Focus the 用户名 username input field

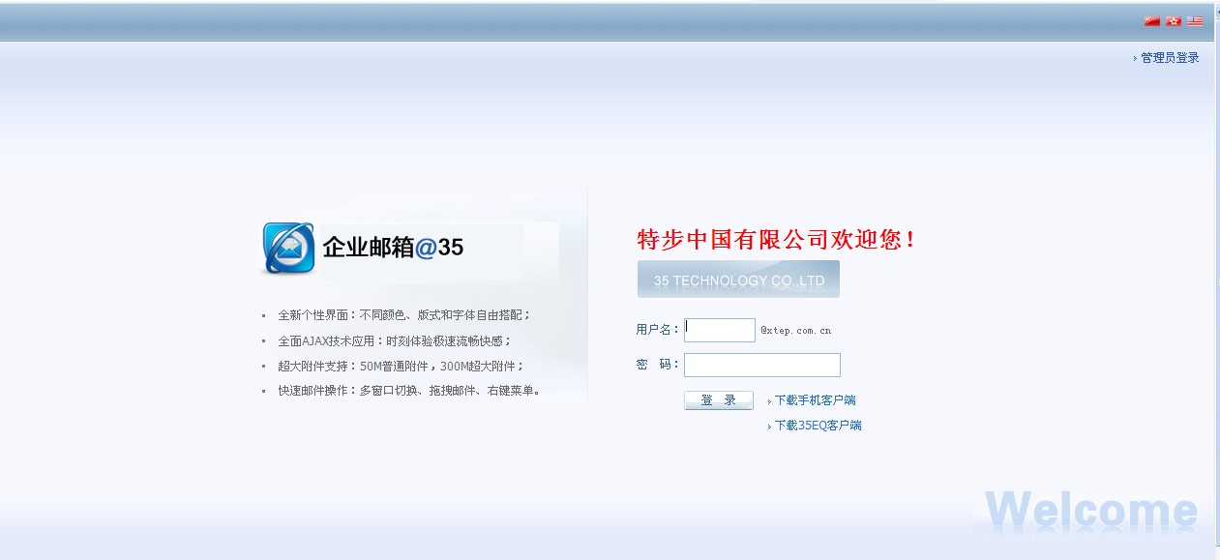(x=720, y=330)
